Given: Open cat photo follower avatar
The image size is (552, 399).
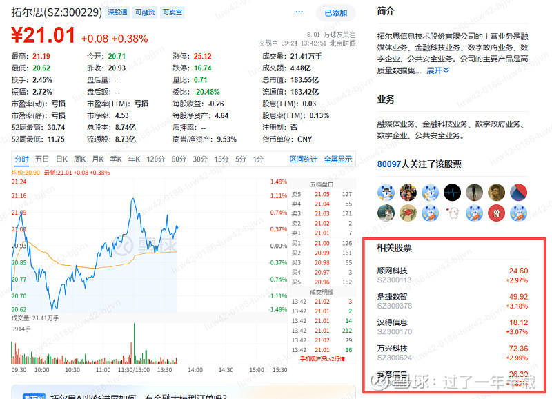Looking at the screenshot, I should 386,213.
